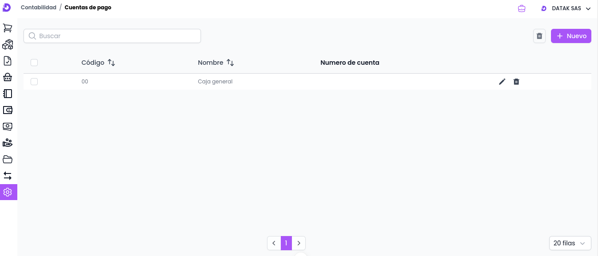This screenshot has height=256, width=598.
Task: Click the bulk delete trash button near Nuevo
Action: [539, 36]
